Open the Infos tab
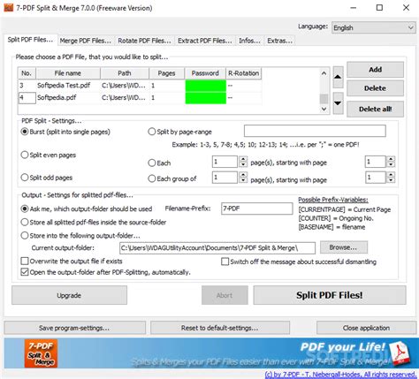The width and height of the screenshot is (419, 379). (x=249, y=41)
